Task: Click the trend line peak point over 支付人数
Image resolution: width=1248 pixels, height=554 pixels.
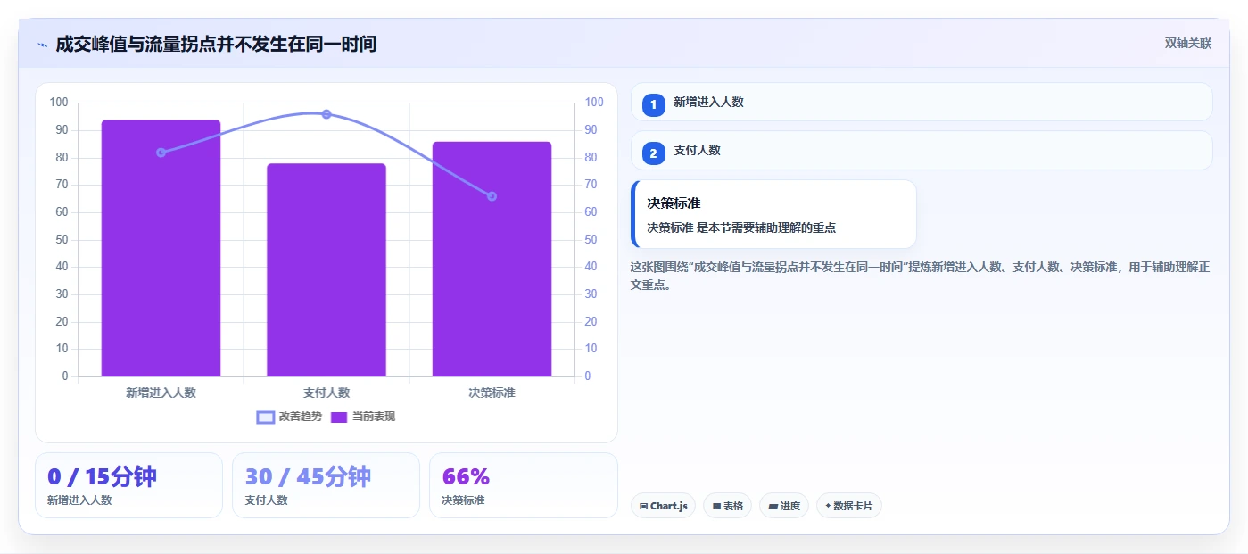Action: click(x=326, y=114)
